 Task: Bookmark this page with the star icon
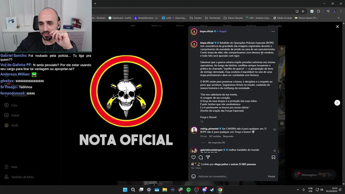tap(303, 11)
